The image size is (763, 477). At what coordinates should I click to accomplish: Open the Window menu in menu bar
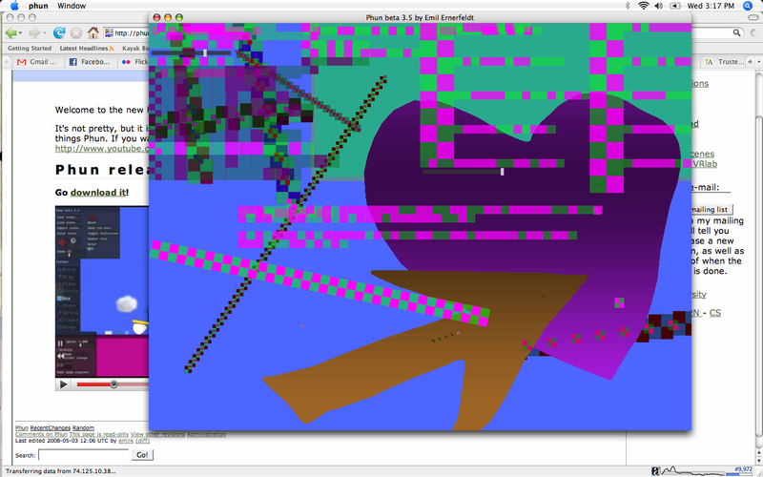[x=72, y=6]
